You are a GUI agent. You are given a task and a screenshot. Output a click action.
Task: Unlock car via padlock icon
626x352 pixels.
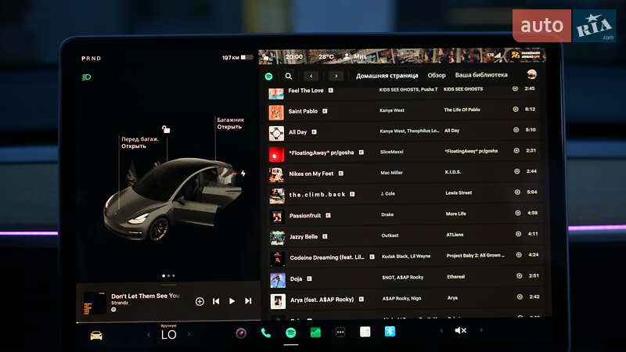(x=166, y=129)
